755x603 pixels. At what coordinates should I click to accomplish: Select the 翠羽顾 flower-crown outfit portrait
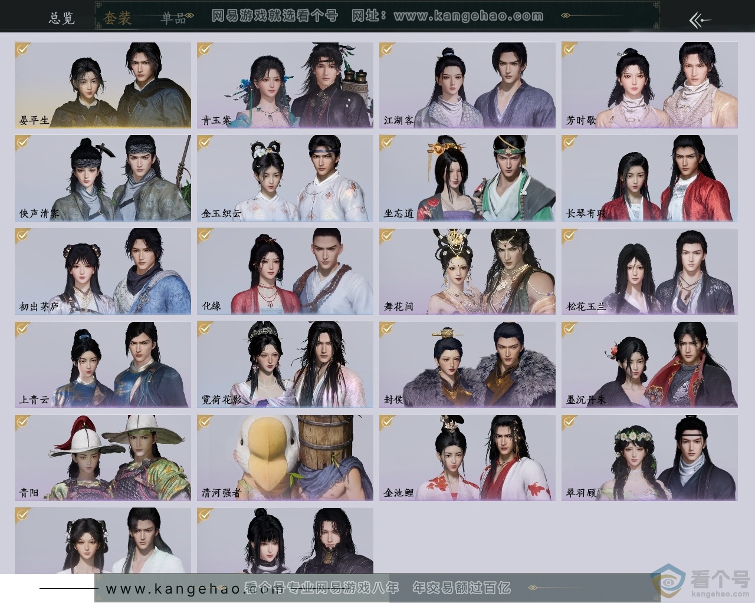[649, 457]
